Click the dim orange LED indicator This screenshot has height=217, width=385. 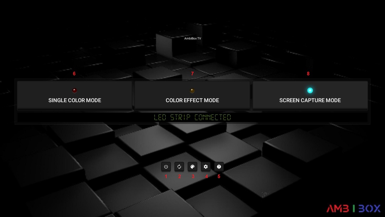pyautogui.click(x=192, y=91)
